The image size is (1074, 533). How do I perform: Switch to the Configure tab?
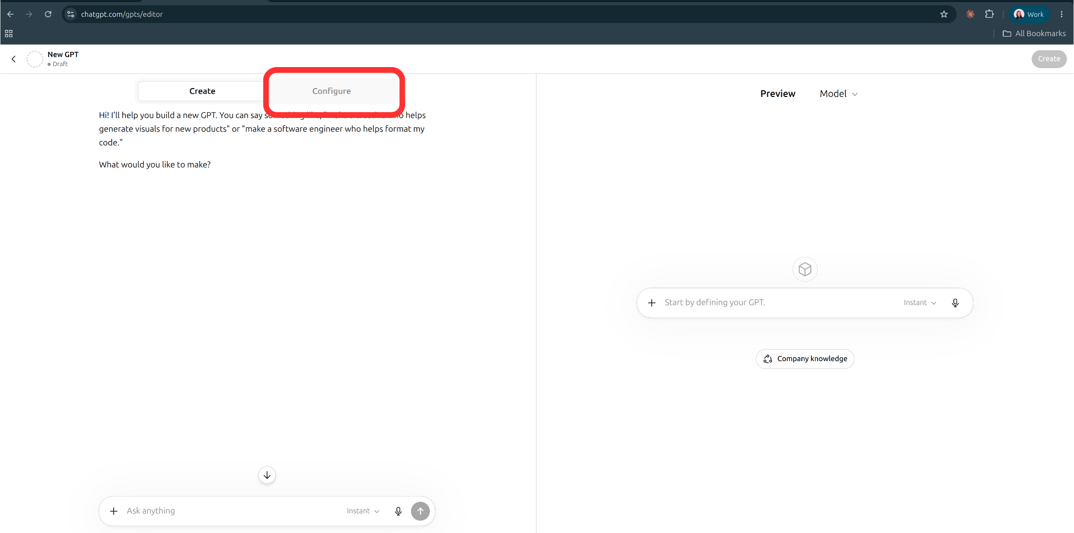click(x=331, y=91)
